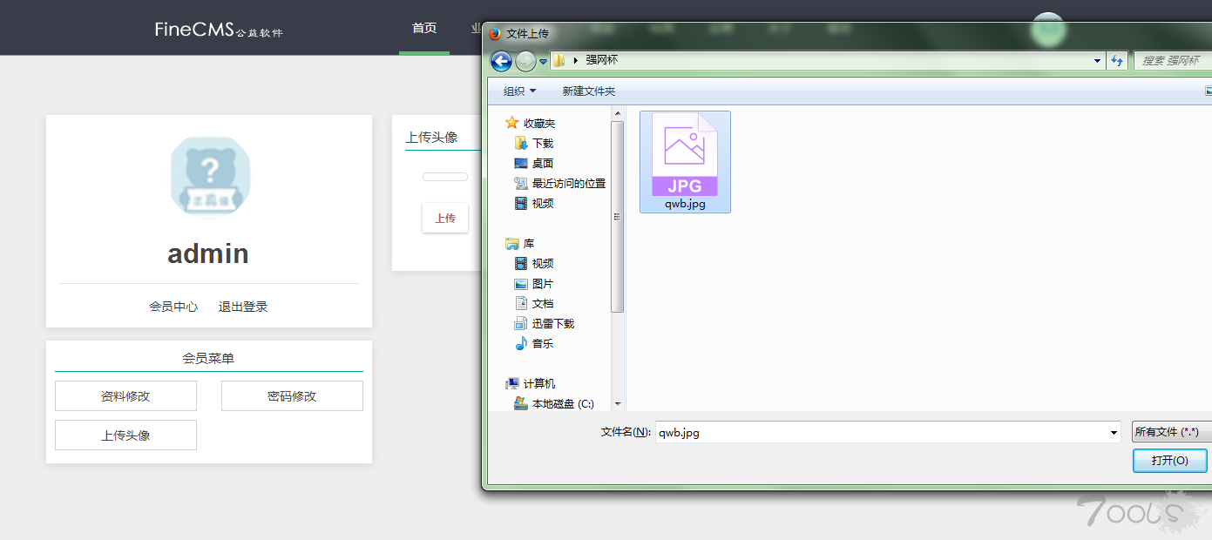This screenshot has height=540, width=1212.
Task: Open Thunder downloads (迅雷下载) library
Action: coord(552,323)
